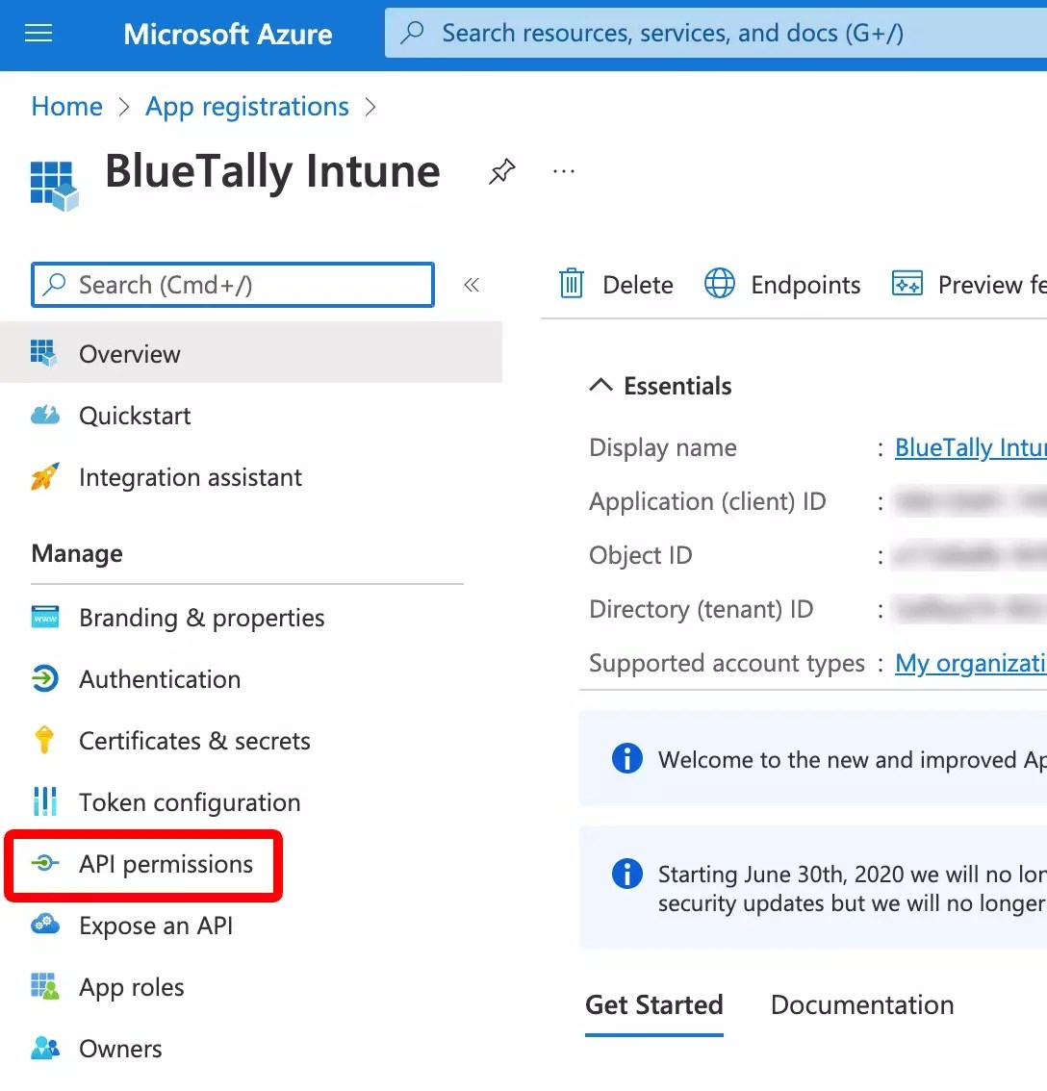Go to Certificates & secrets

[x=193, y=741]
